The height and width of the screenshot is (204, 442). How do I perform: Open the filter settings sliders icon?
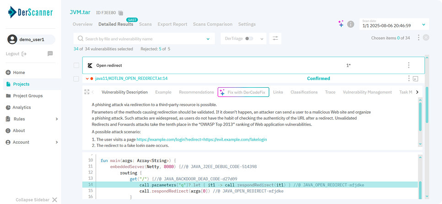(x=275, y=38)
